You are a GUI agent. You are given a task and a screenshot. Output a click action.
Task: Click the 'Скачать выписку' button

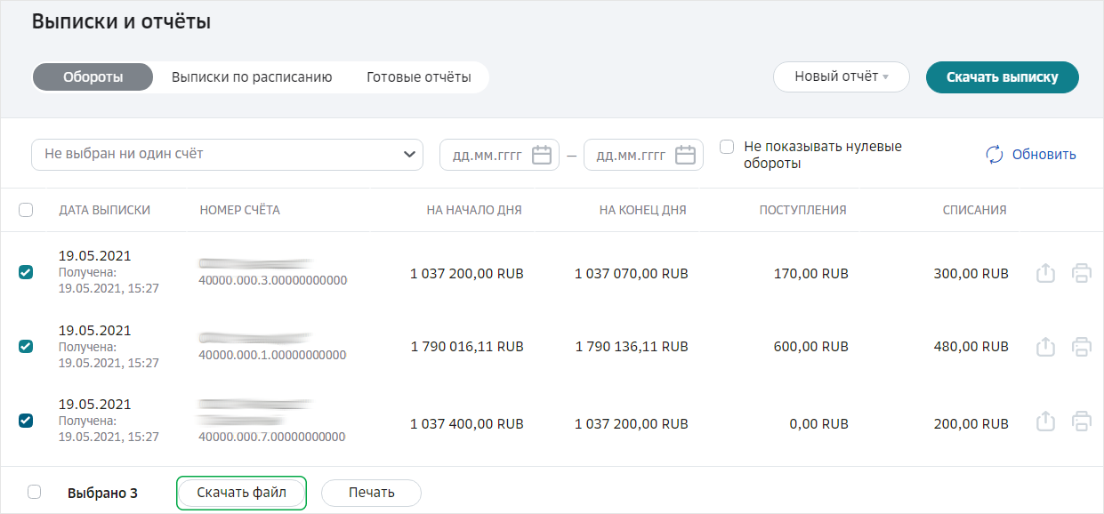coord(1003,76)
